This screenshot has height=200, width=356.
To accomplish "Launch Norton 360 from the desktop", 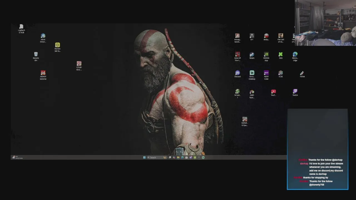I will tap(57, 47).
